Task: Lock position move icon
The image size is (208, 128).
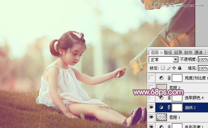Action: (174, 68)
